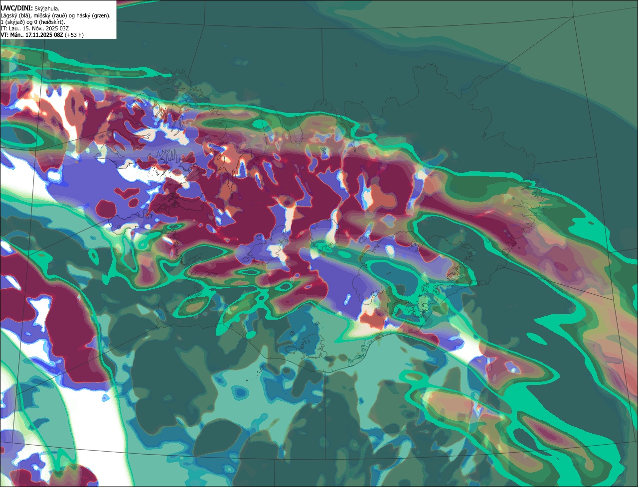Click the 'VT: Mán.. 17.11.2025 08Z (+53 h)' line
Image resolution: width=638 pixels, height=487 pixels.
click(42, 35)
